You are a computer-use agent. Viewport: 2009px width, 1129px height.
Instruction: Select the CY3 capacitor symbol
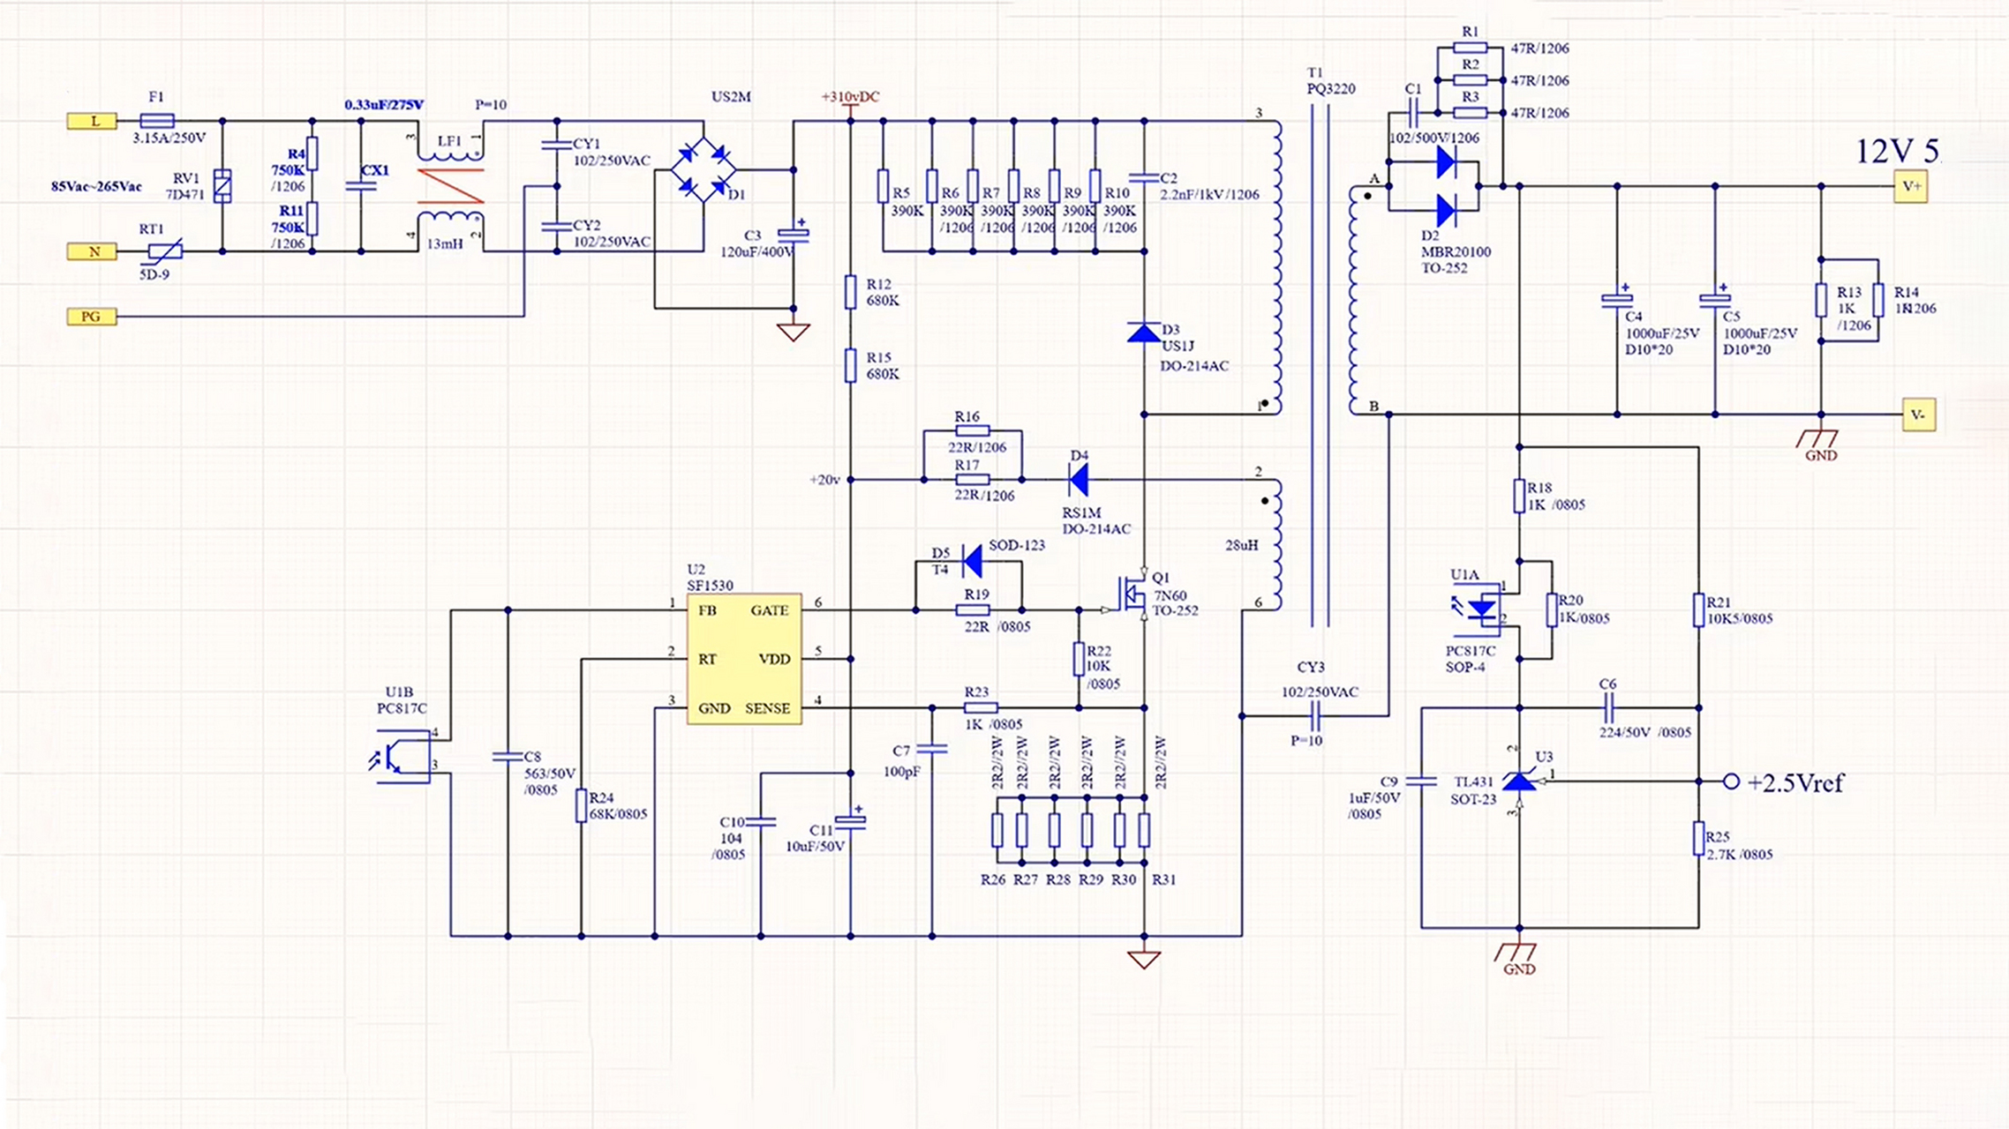tap(1315, 715)
